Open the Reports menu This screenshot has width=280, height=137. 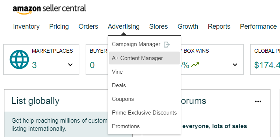click(x=219, y=27)
